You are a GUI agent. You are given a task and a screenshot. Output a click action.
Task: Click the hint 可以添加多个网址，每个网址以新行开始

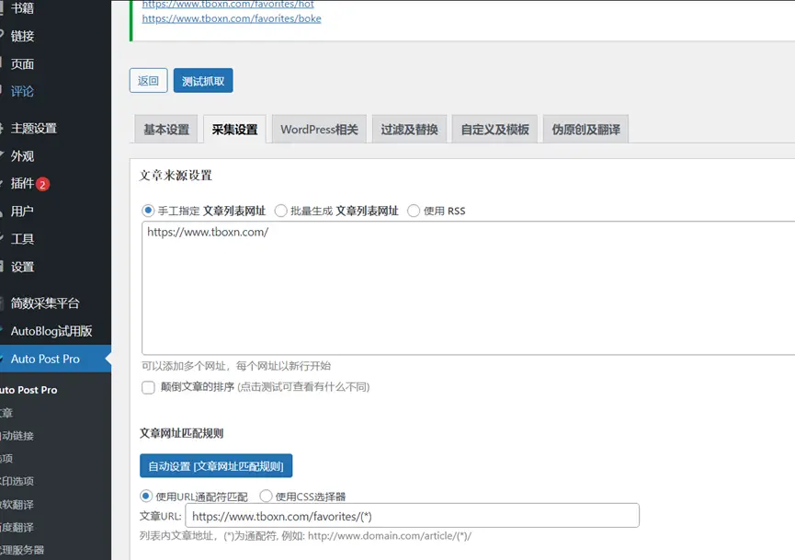(236, 366)
